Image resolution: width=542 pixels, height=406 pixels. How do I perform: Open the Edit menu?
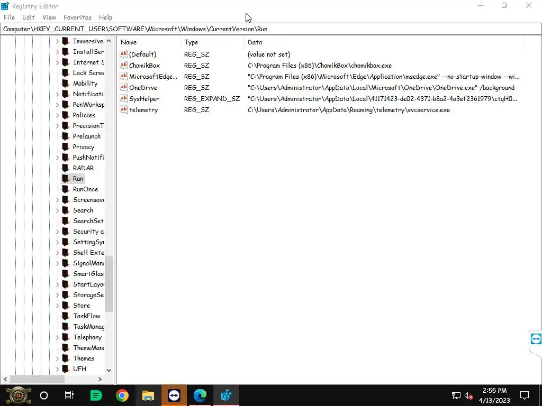tap(29, 17)
